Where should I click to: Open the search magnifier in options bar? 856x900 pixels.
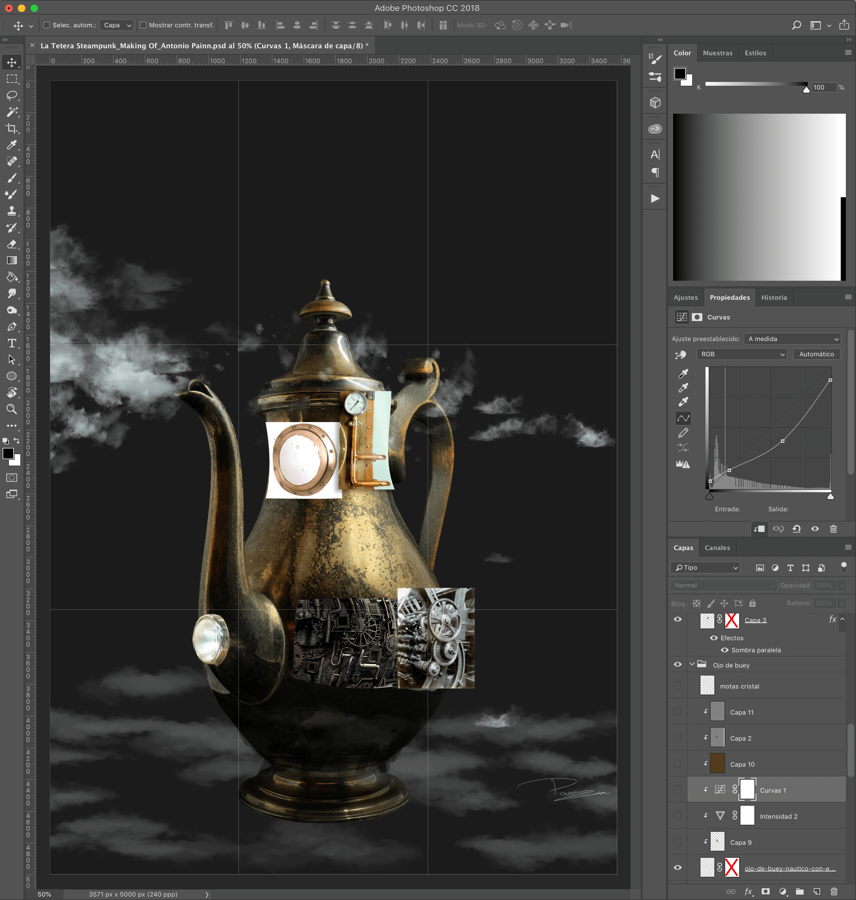(796, 25)
